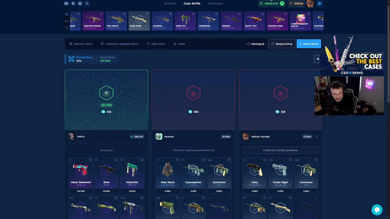This screenshot has width=390, height=219.
Task: Click player name R4FFu
Action: tap(81, 137)
